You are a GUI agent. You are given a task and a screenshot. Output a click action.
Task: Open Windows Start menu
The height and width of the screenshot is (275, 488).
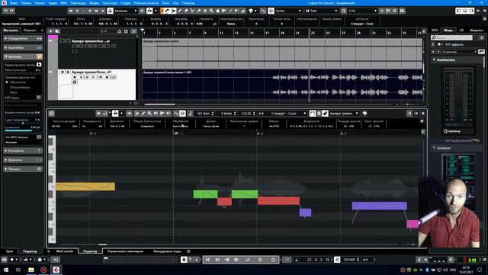(6, 270)
